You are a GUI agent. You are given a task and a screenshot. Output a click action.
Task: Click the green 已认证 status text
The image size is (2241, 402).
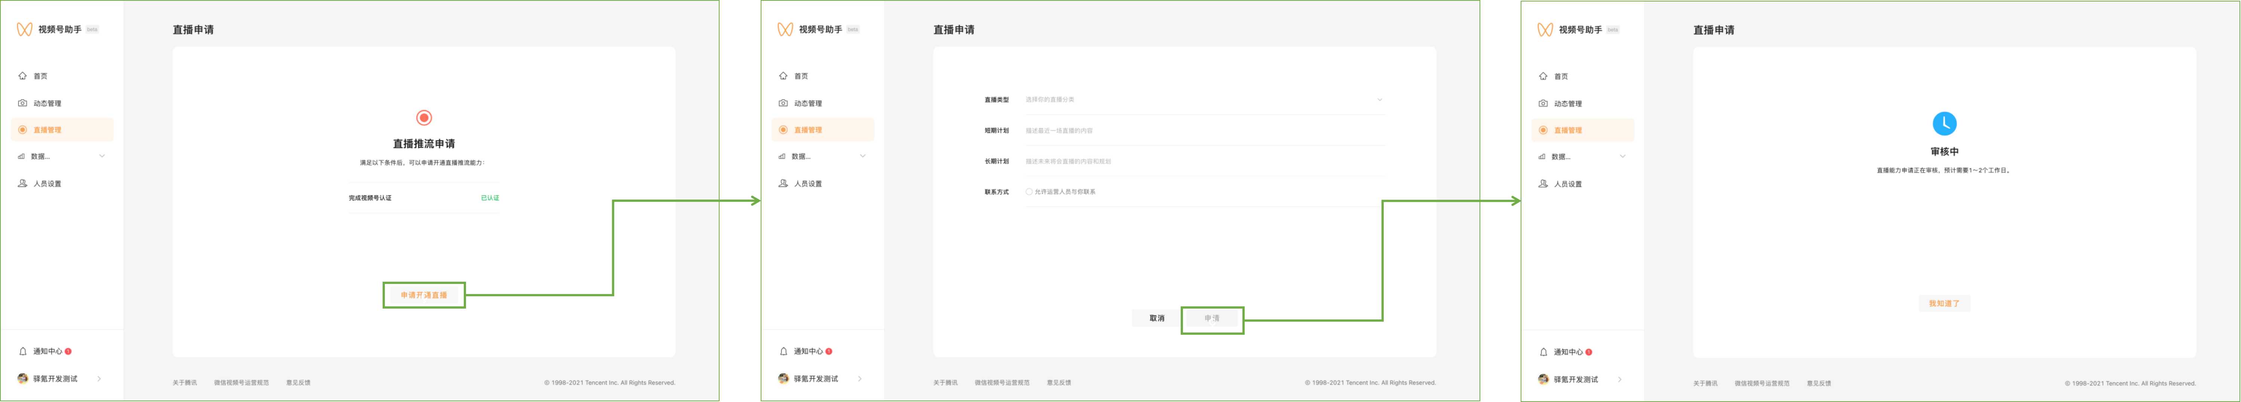click(x=490, y=198)
